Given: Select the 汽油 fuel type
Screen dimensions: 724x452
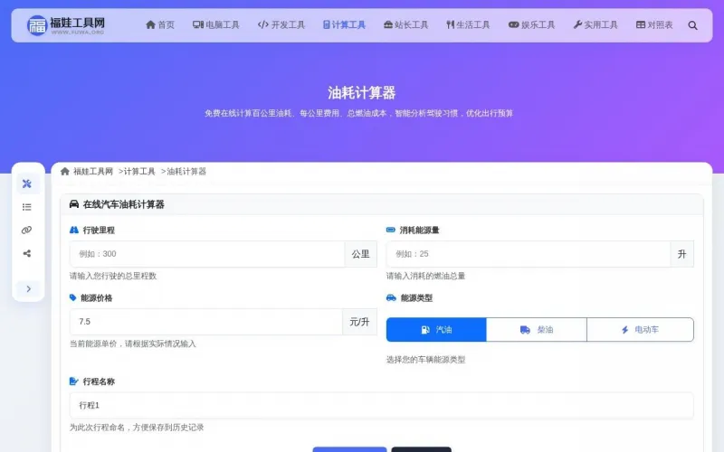Looking at the screenshot, I should tap(436, 329).
